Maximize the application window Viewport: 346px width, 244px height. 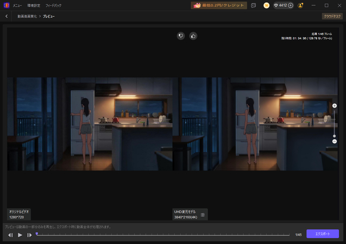[x=326, y=5]
